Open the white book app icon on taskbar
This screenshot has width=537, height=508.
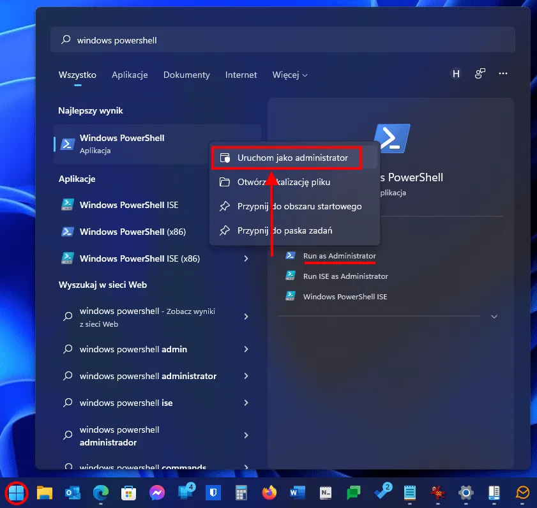[x=494, y=493]
